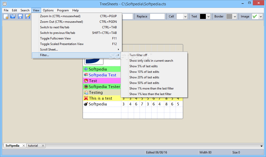Click the people icon beside Testing

tap(86, 92)
